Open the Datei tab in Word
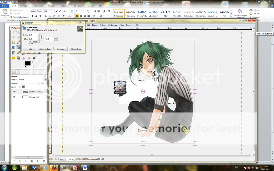 click(5, 6)
